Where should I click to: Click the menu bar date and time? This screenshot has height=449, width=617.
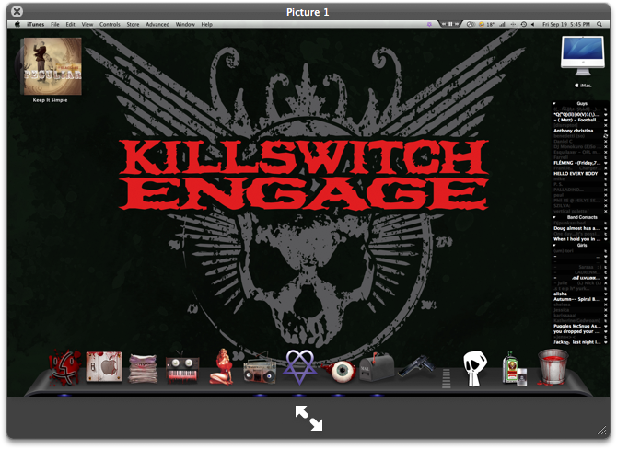[565, 24]
